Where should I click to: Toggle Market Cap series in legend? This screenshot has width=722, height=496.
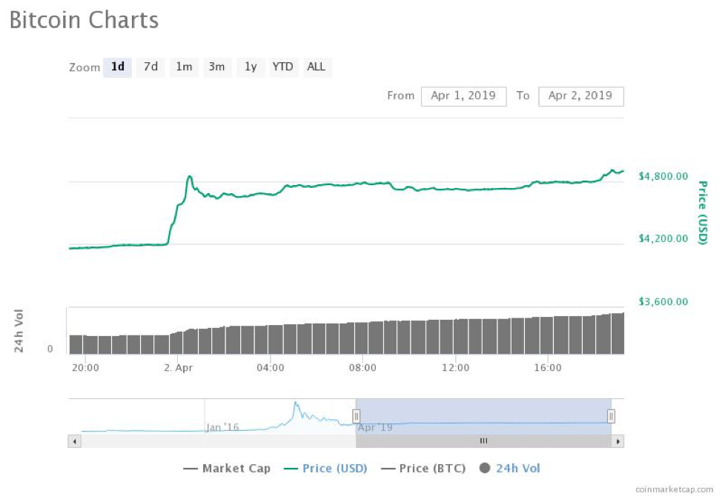[x=227, y=469]
